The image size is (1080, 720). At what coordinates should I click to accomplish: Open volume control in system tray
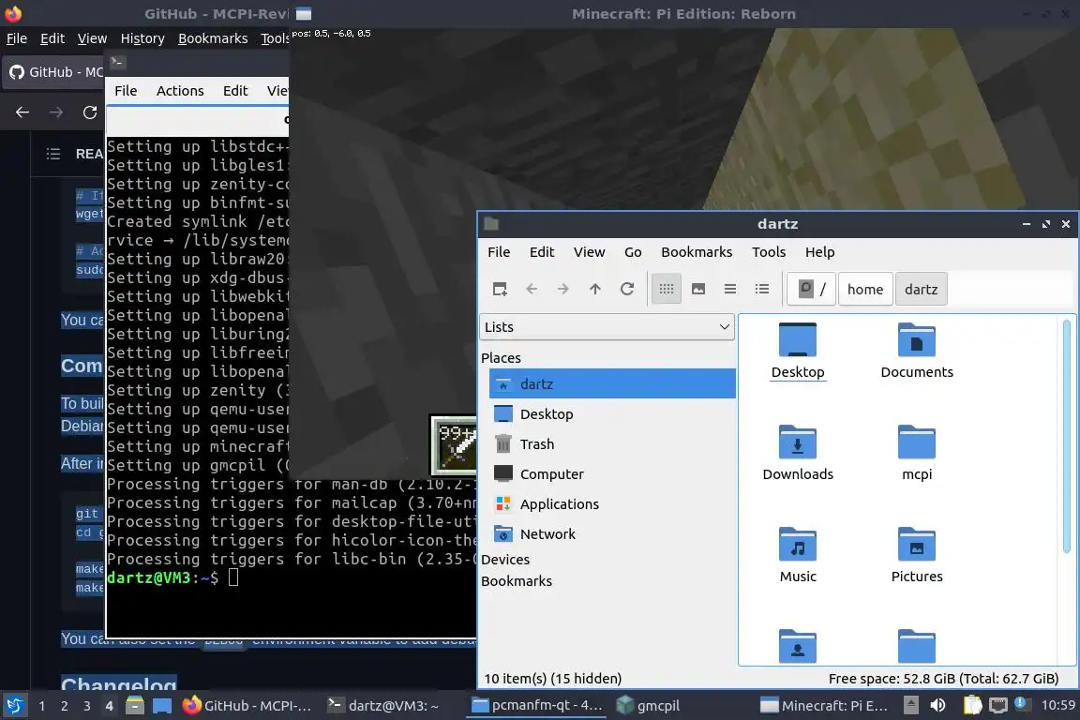click(x=937, y=706)
